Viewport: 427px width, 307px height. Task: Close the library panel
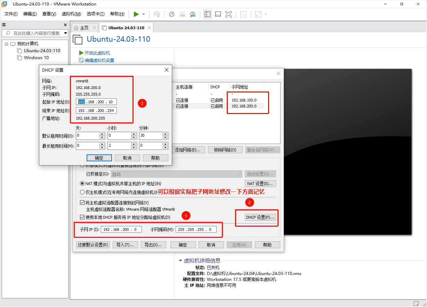tap(65, 25)
